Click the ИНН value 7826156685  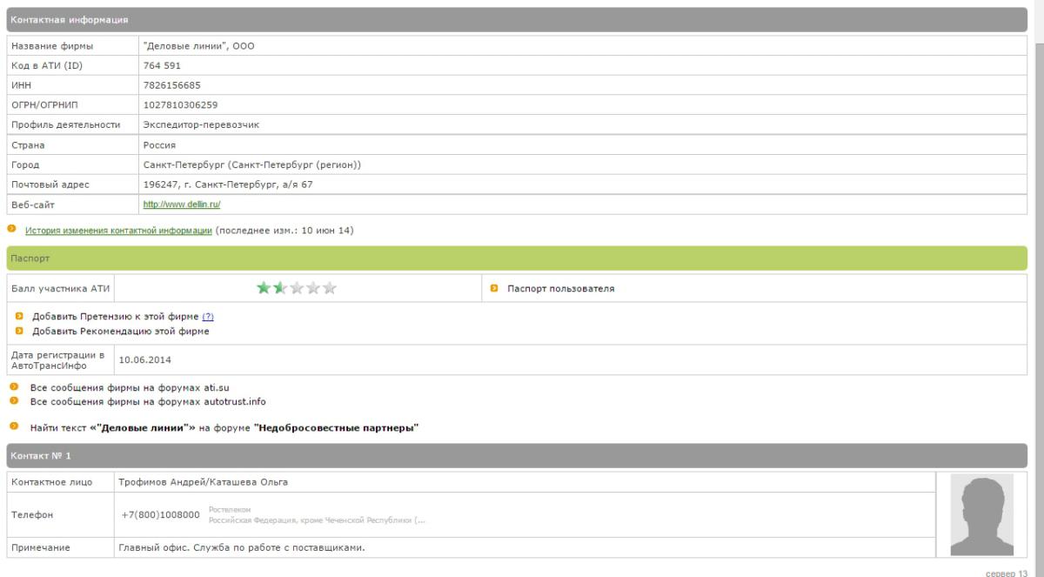tap(172, 85)
